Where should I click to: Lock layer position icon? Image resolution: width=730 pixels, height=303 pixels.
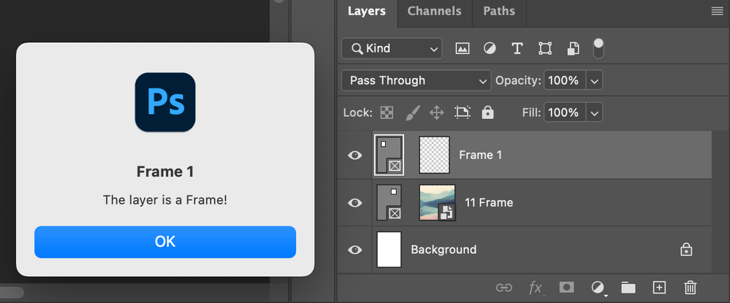point(436,112)
